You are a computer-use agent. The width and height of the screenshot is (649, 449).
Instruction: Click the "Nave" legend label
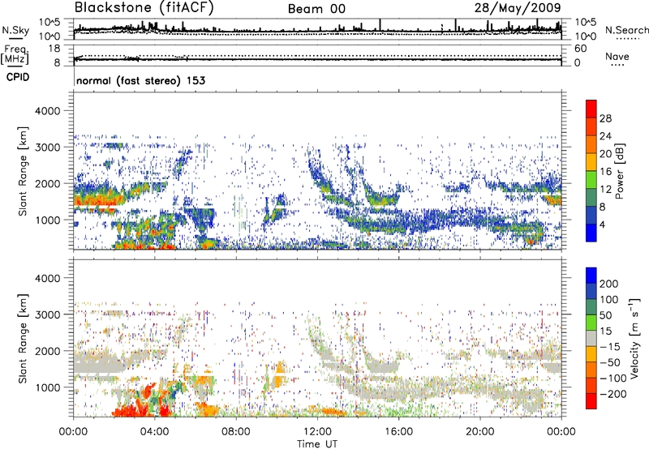click(x=617, y=57)
